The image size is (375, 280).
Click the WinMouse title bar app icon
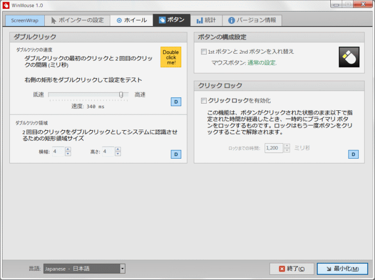(x=6, y=5)
